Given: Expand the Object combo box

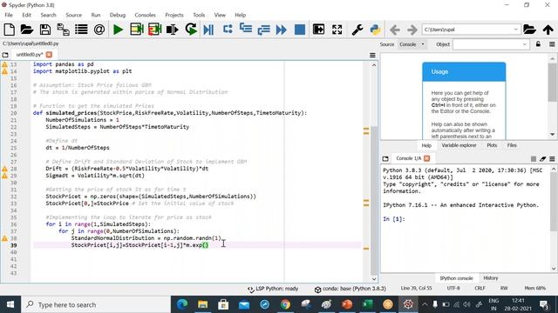Looking at the screenshot, I should (x=524, y=44).
